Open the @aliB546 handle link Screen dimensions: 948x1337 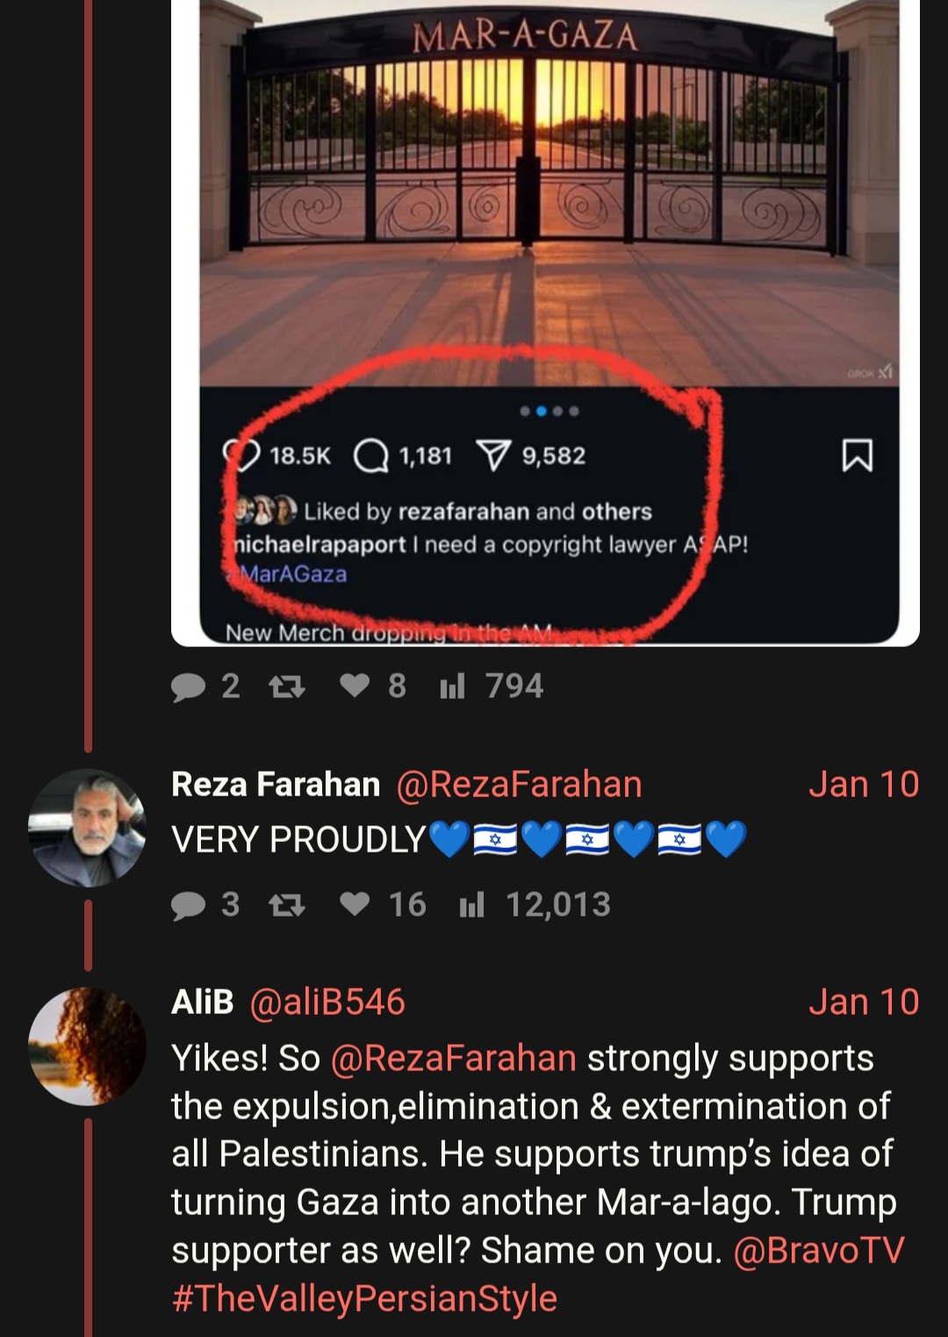(x=327, y=1003)
